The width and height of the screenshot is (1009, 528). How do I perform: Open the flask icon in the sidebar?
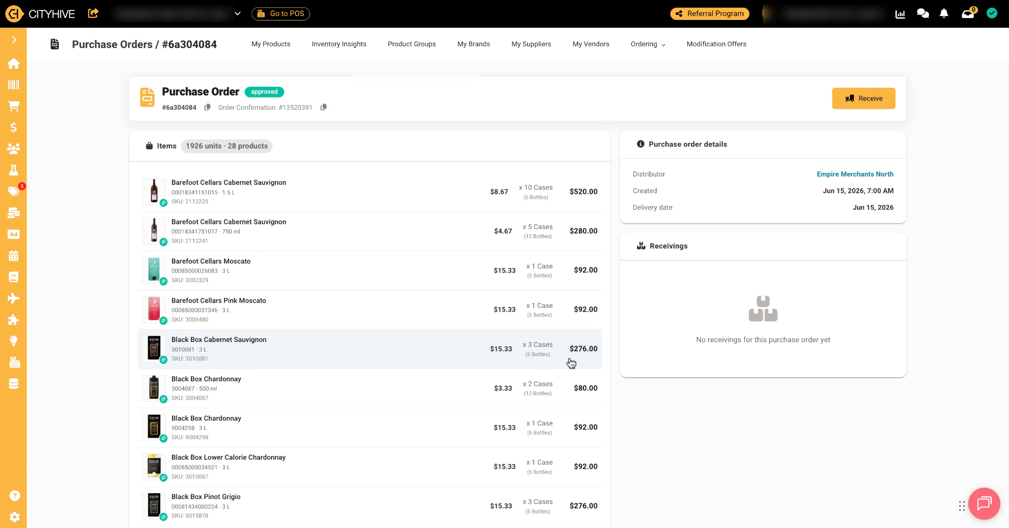pyautogui.click(x=14, y=170)
